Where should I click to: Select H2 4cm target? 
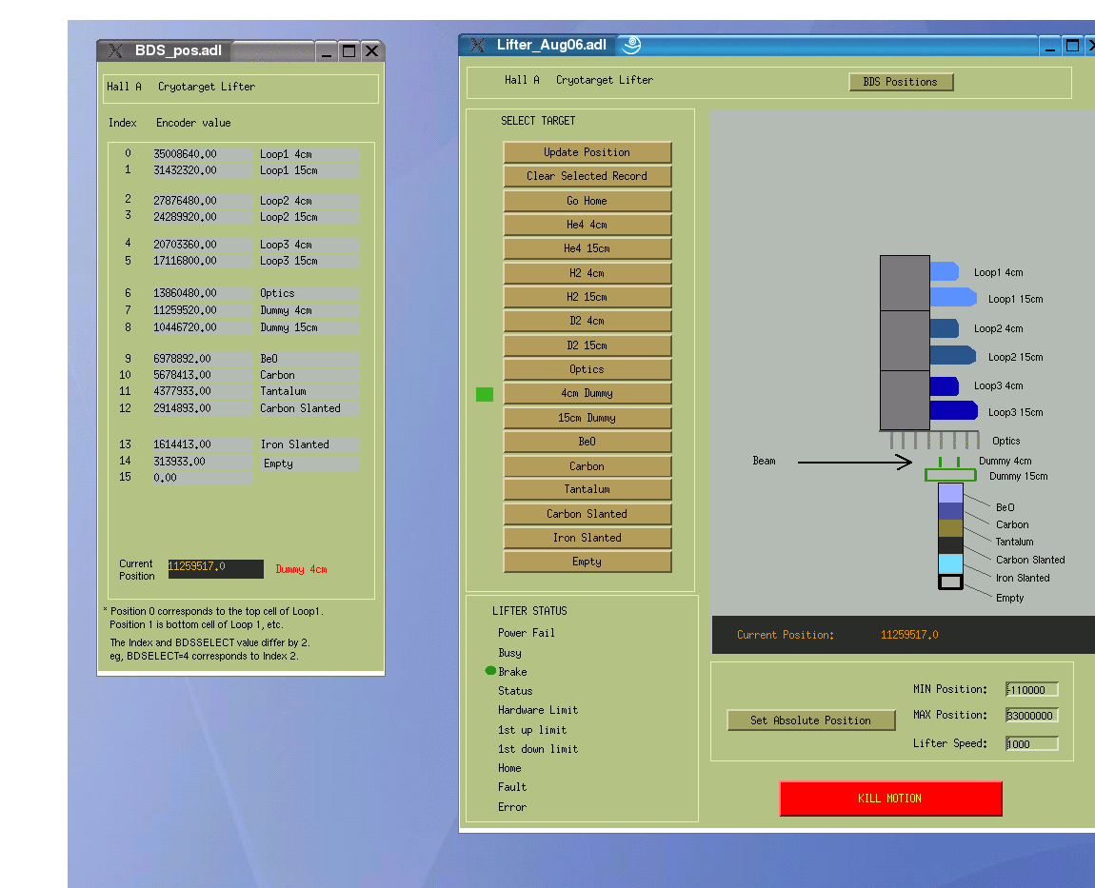click(587, 273)
